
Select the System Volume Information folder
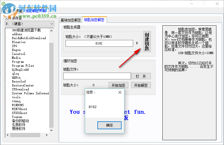click(30, 93)
